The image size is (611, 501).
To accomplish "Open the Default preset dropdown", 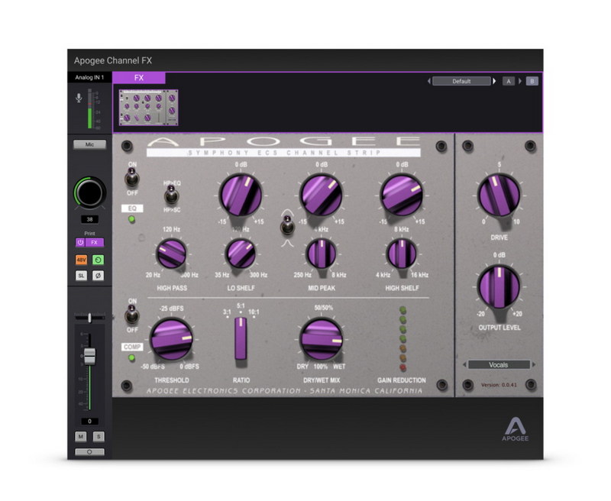I will pos(461,81).
